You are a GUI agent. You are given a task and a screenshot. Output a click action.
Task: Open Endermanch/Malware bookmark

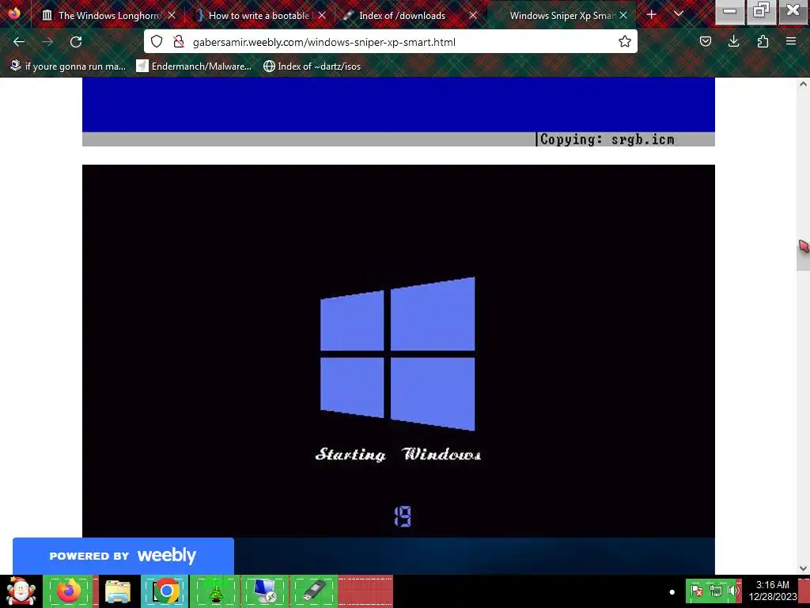click(194, 66)
